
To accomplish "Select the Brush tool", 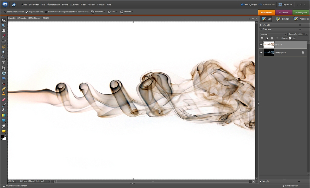I will coord(4,105).
